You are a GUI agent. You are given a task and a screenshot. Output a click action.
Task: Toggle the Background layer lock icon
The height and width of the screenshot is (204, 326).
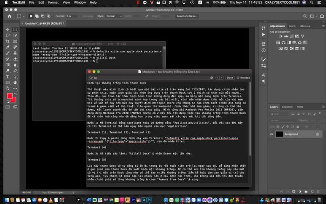point(317,134)
